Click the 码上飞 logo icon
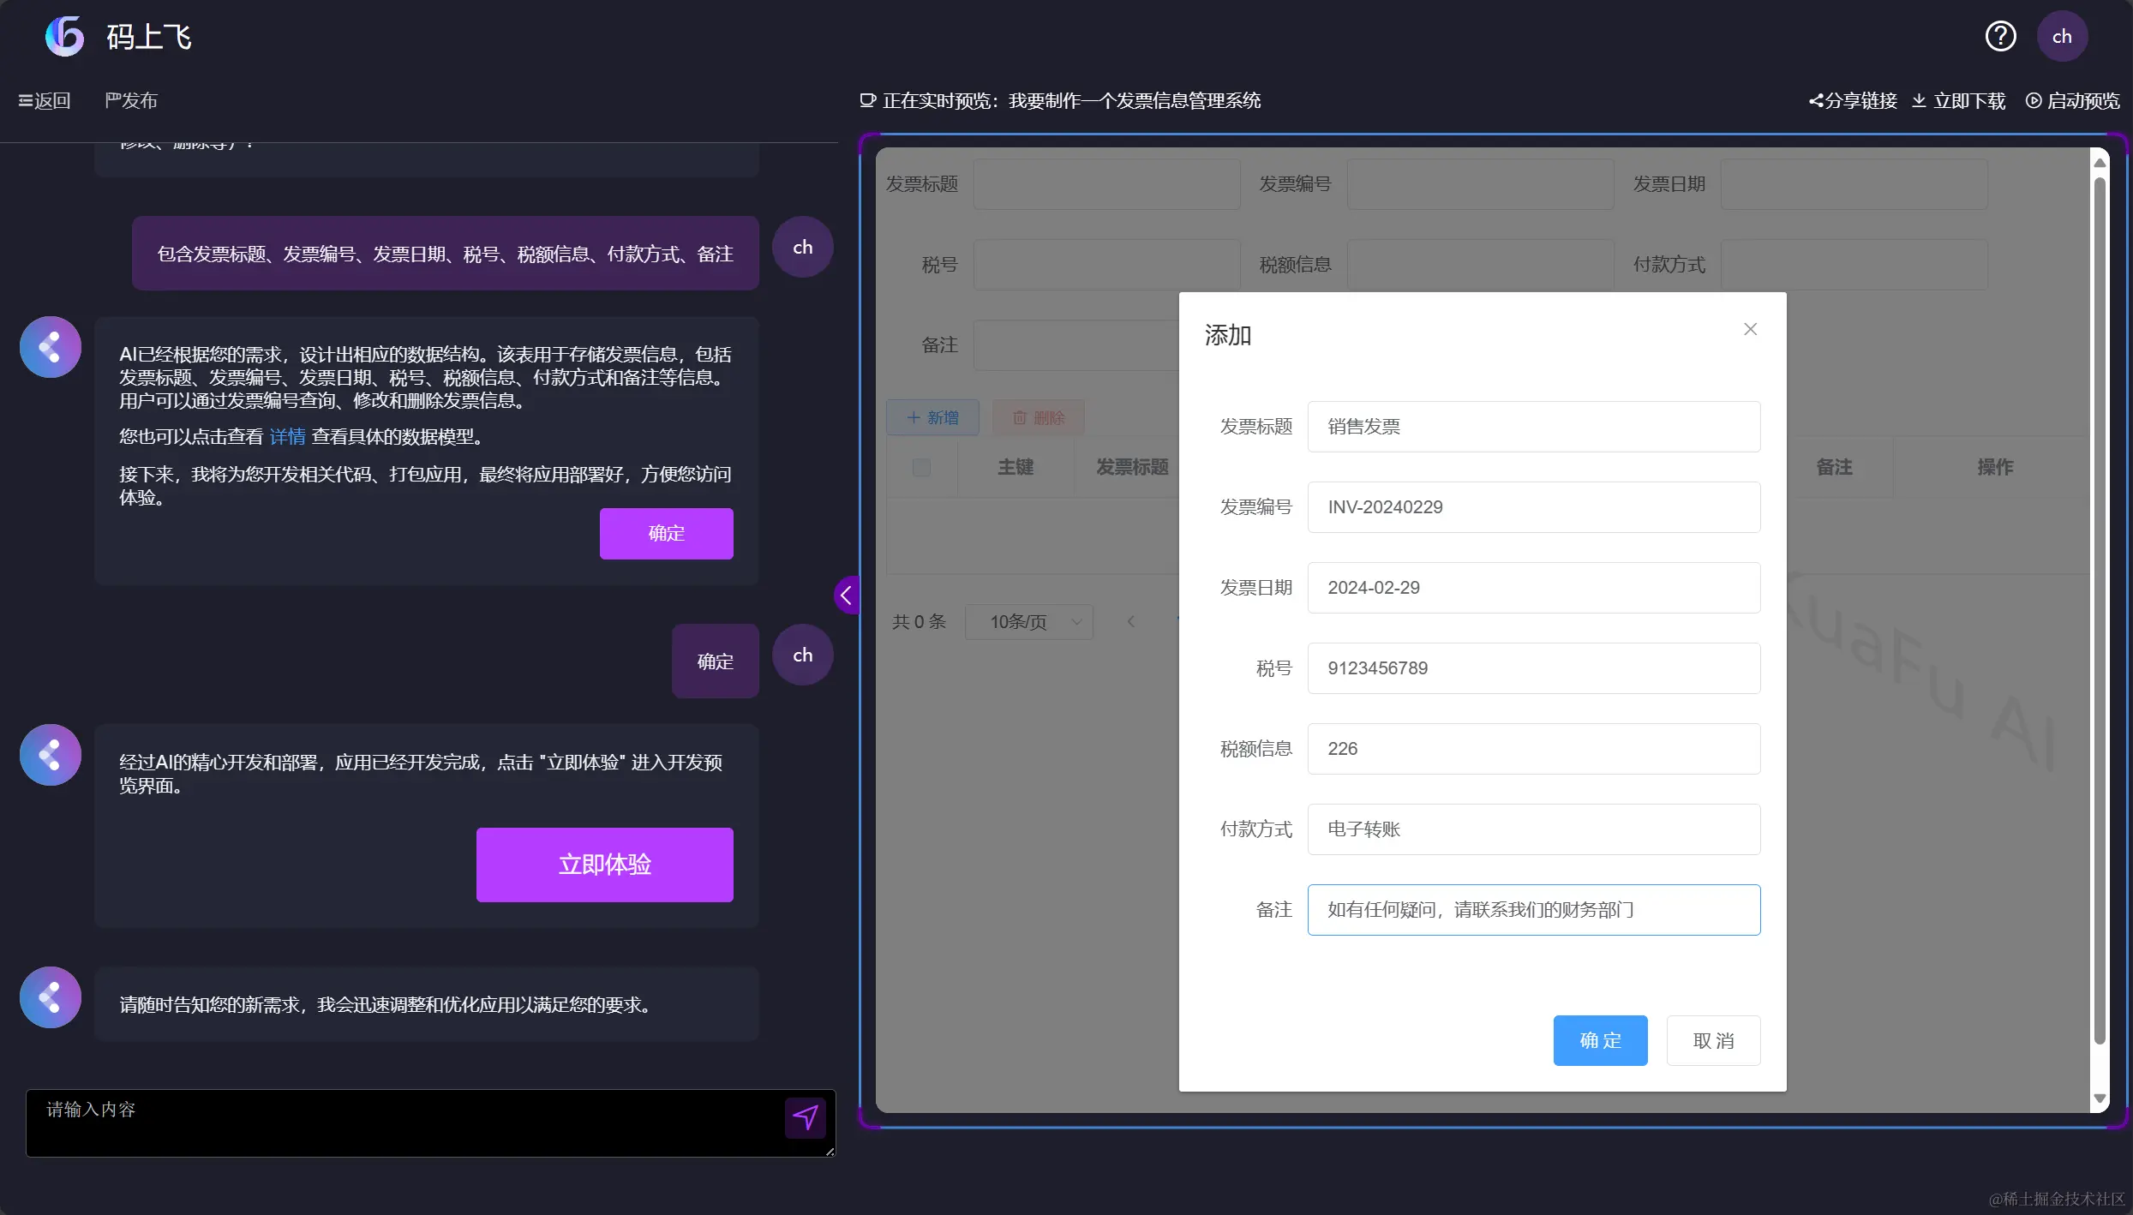 65,36
